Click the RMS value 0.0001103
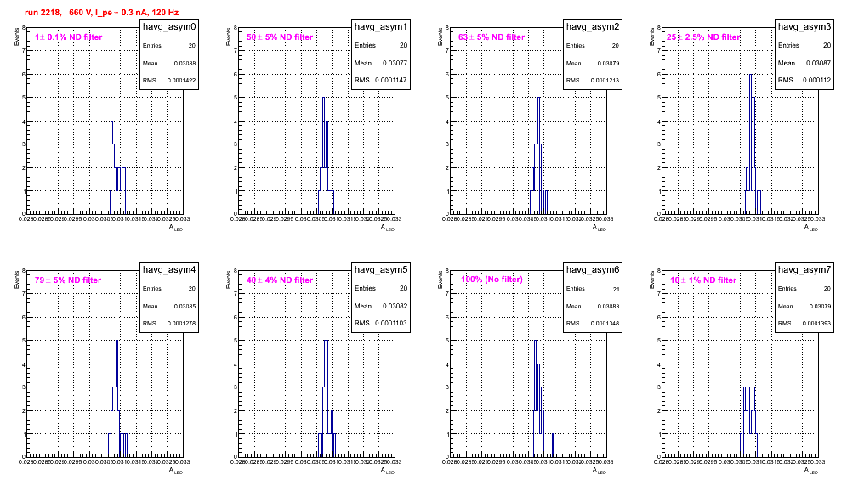The height and width of the screenshot is (486, 847). (392, 324)
